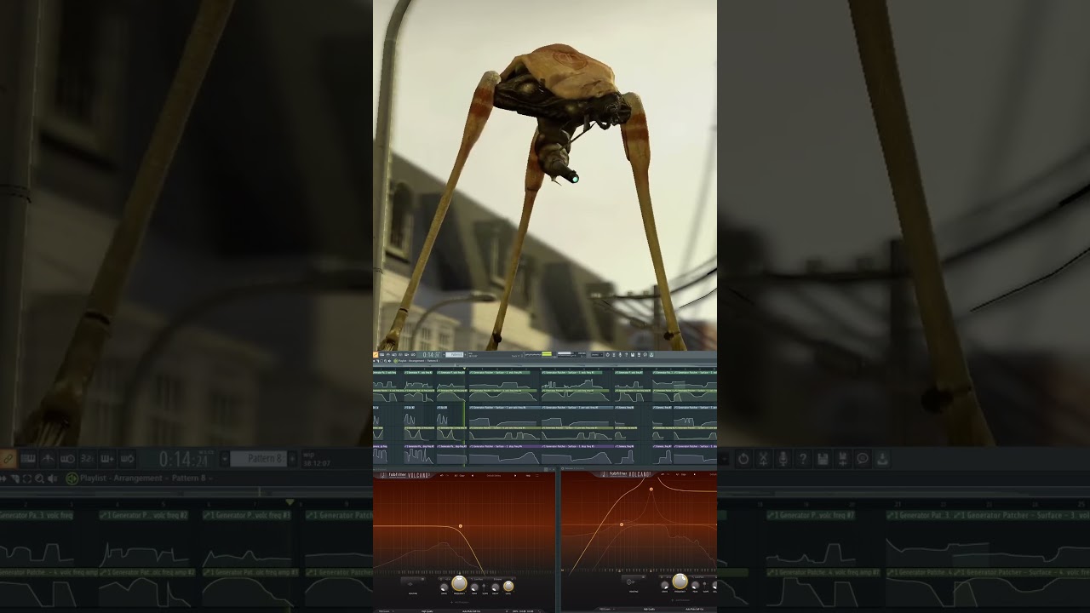Click the lower filter node on the right Volcano curve

(x=622, y=524)
